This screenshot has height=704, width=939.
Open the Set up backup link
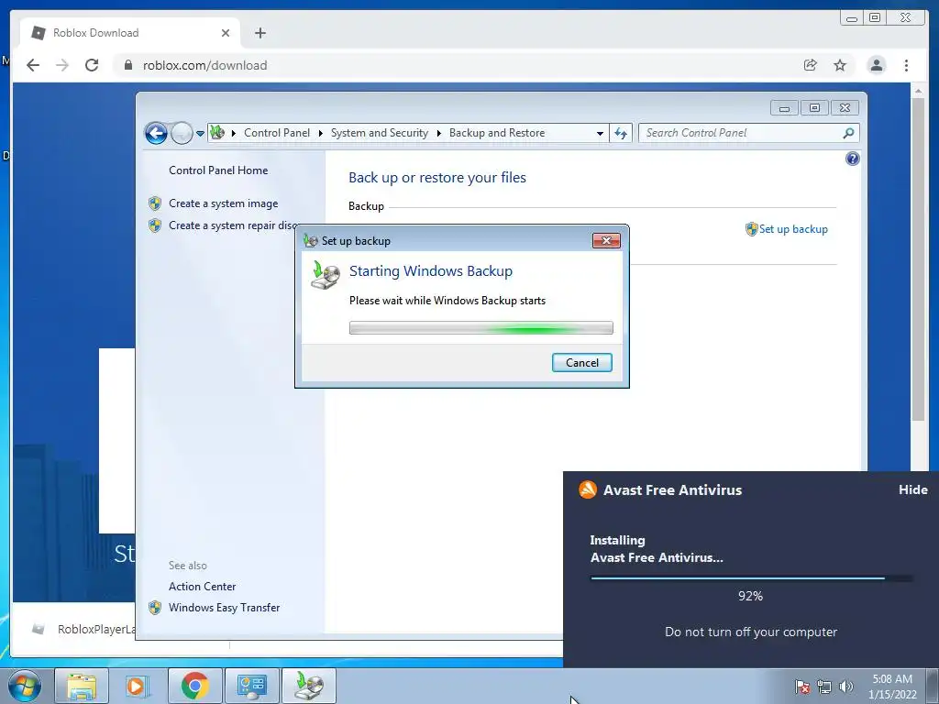793,228
